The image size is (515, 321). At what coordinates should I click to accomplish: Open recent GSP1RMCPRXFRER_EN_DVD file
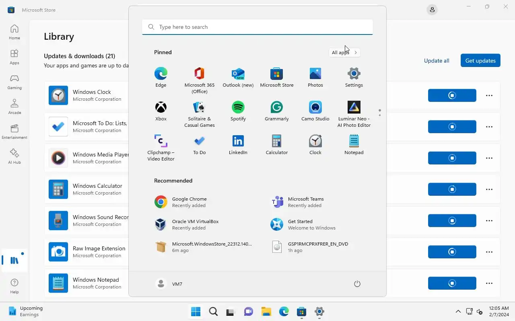[x=315, y=247]
